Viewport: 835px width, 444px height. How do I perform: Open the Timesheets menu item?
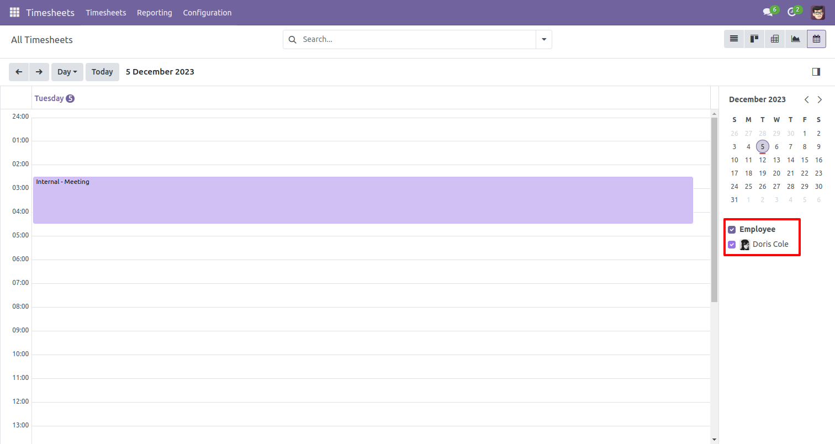click(x=106, y=12)
